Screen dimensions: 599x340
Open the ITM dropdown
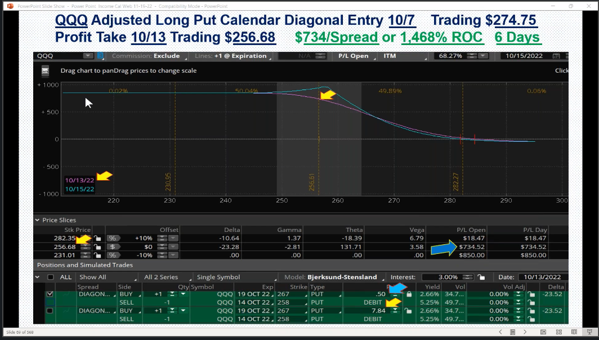coord(404,56)
